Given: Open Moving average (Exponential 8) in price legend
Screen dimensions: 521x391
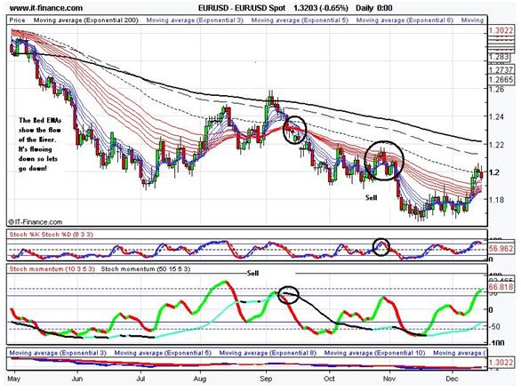Looking at the screenshot, I should [405, 20].
